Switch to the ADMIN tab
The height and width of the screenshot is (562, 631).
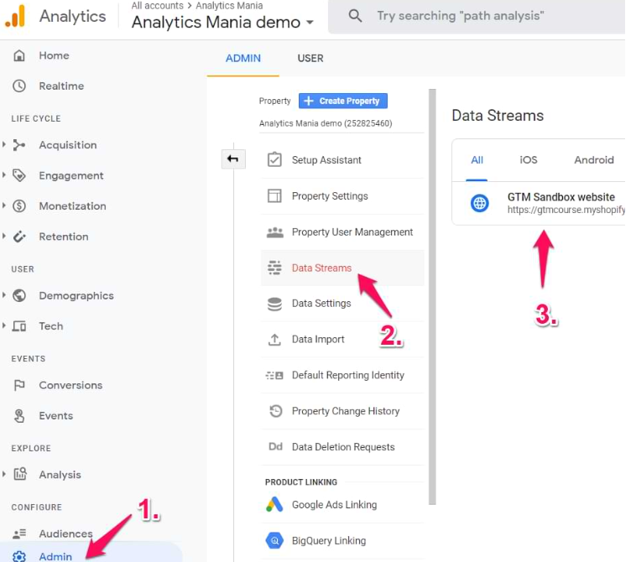[x=243, y=59]
